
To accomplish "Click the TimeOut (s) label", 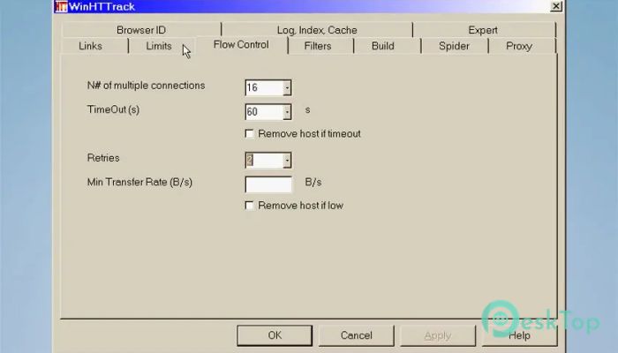I will 113,109.
